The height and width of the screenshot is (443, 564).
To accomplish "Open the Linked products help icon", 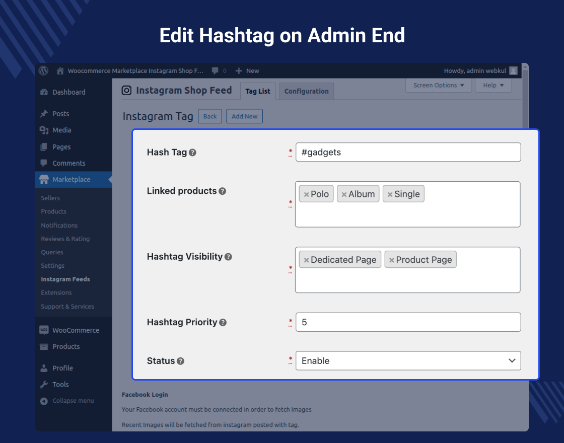I will coord(222,191).
